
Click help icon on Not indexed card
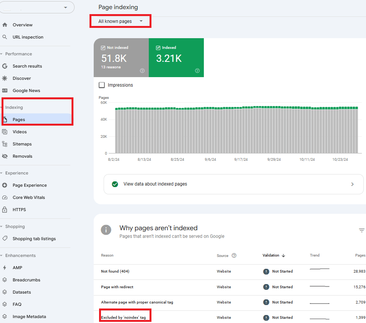pyautogui.click(x=142, y=71)
